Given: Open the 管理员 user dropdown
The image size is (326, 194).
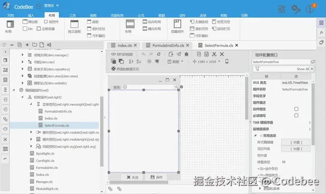Looking at the screenshot, I should [51, 5].
